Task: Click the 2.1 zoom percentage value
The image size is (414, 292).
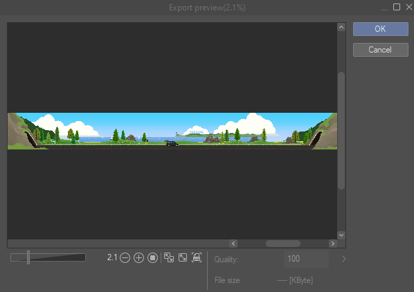Action: (112, 257)
